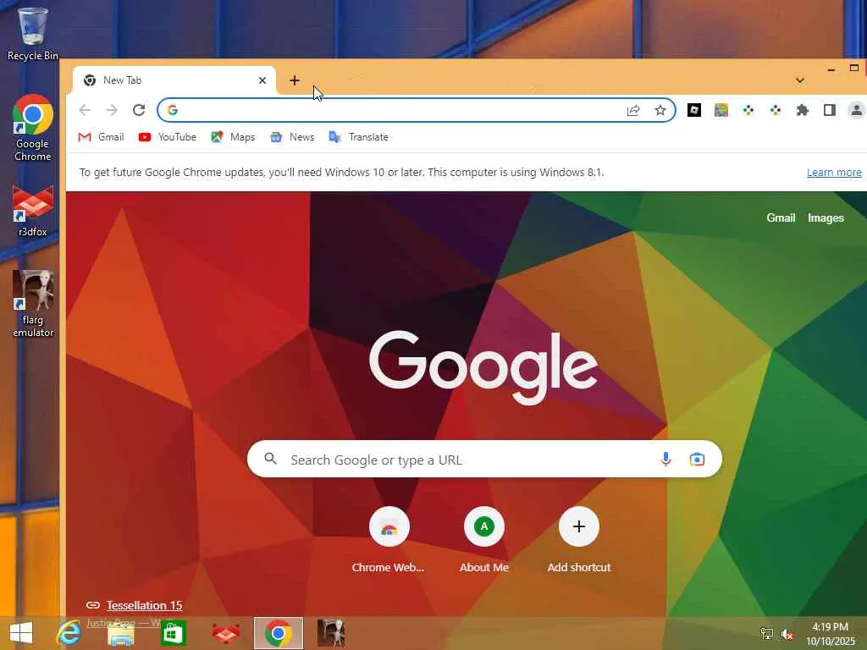Bookmark this tab with the star

point(660,111)
